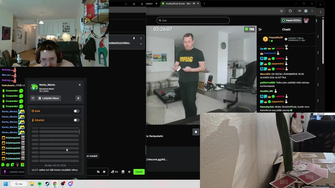Collapse the chat with arrow icon near Chatti
Image resolution: width=335 pixels, height=188 pixels.
(260, 30)
